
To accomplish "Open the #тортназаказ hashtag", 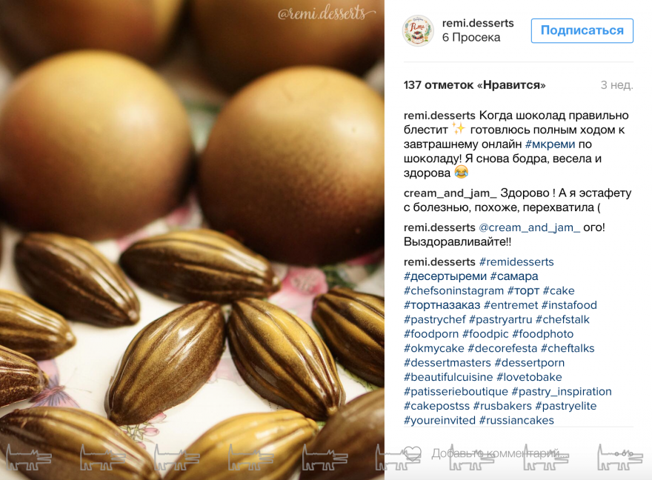I will (x=442, y=305).
